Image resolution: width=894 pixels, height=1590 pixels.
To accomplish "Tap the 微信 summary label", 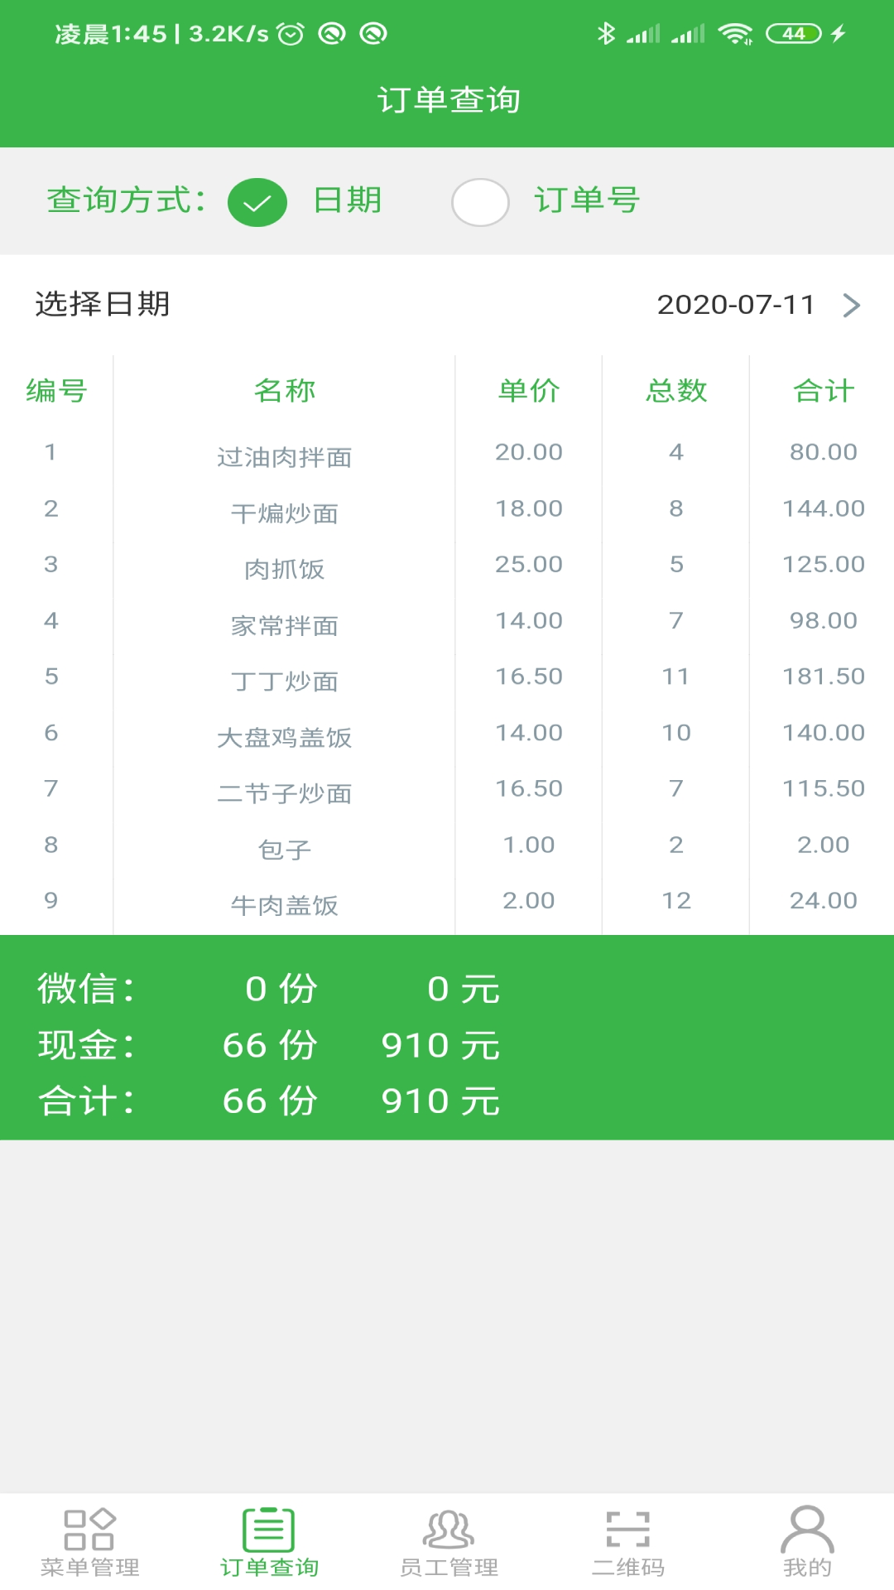I will [86, 988].
